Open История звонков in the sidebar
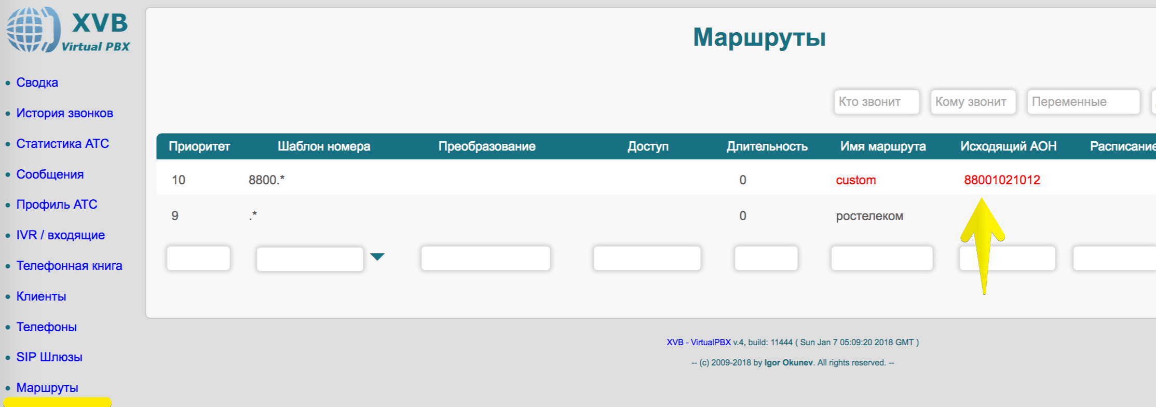This screenshot has width=1156, height=407. [x=64, y=113]
